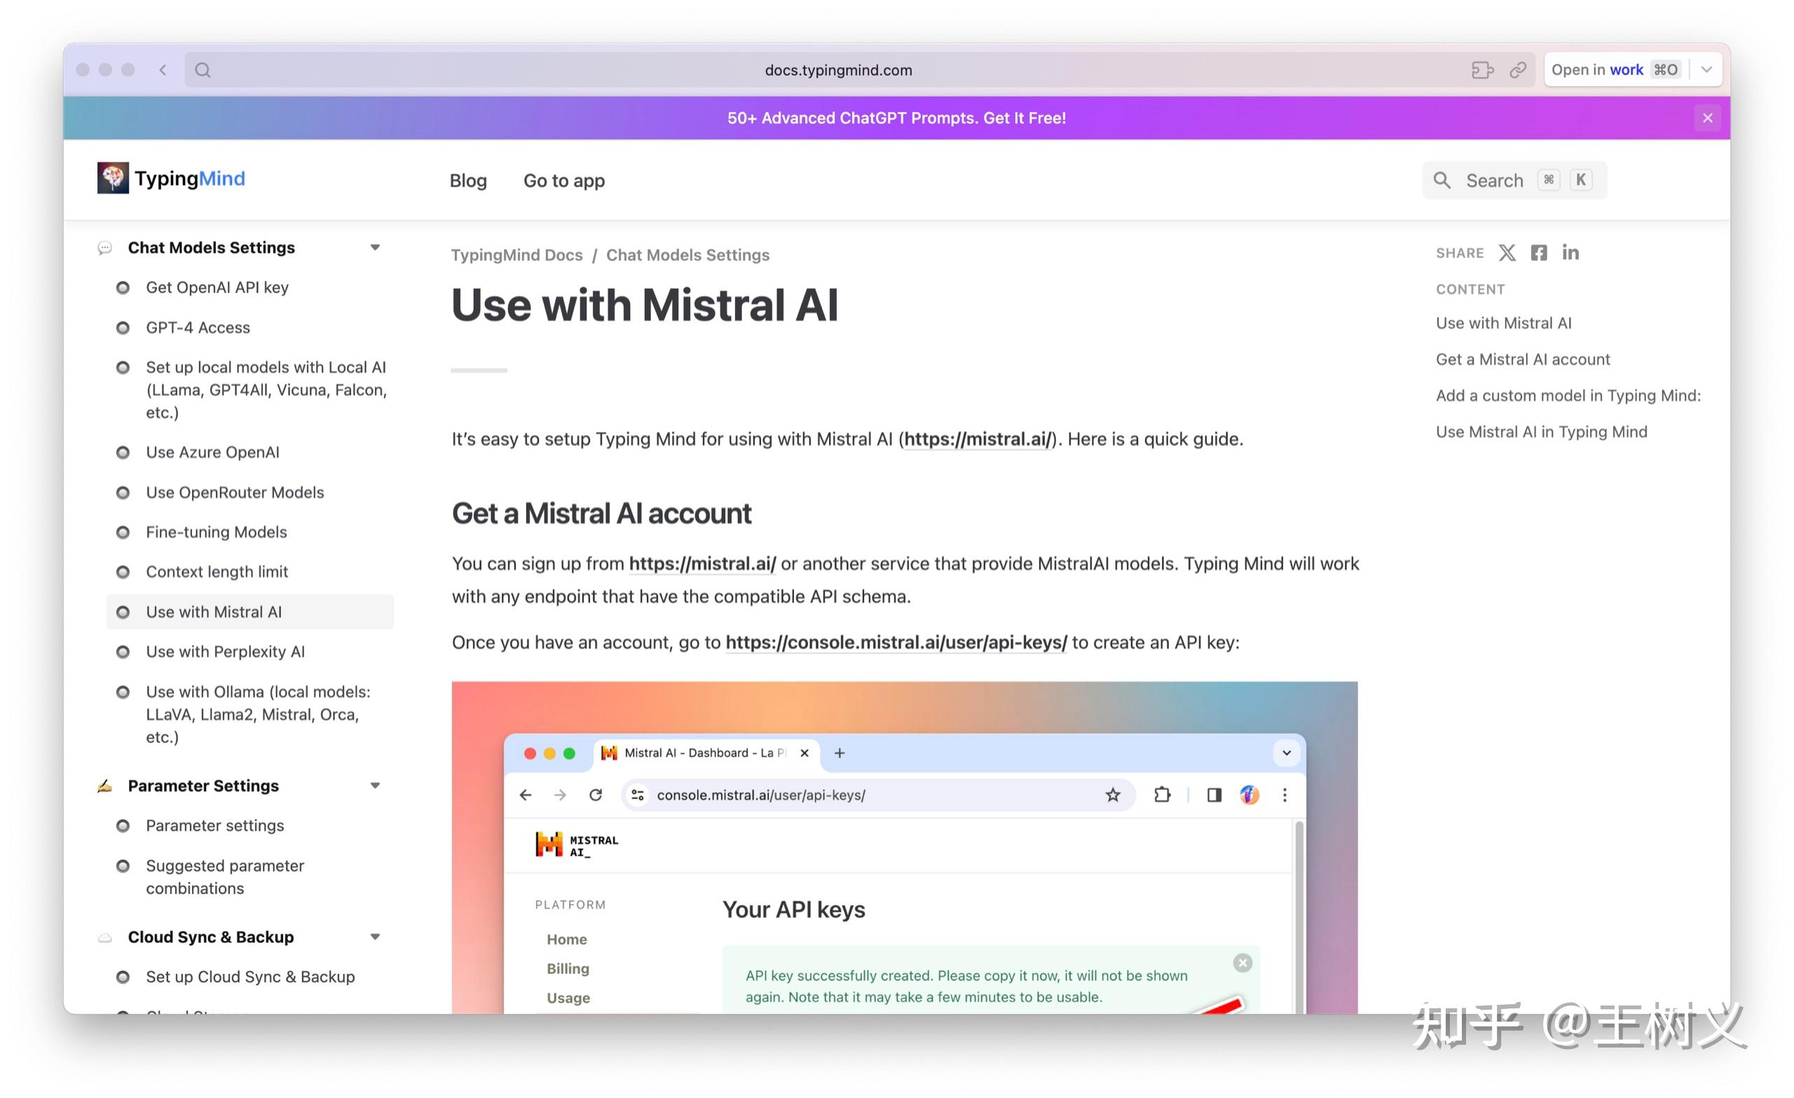Click the Parameter Settings wrench icon
Screen dimensions: 1794x1098
point(104,785)
